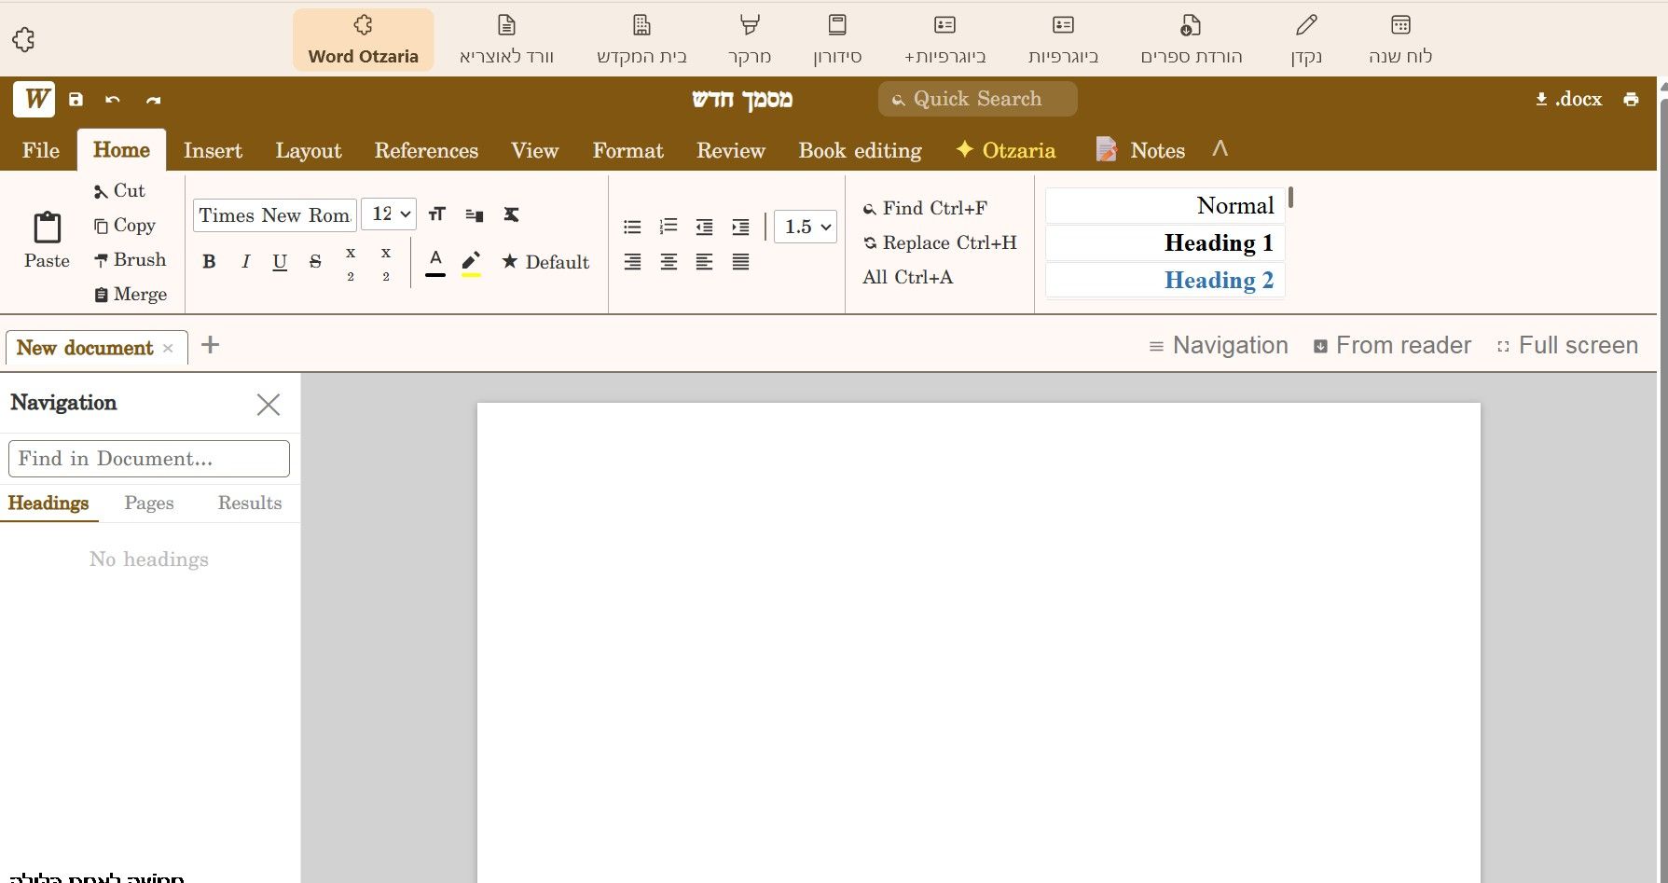Click the Redo arrow icon
1668x883 pixels.
coord(154,99)
